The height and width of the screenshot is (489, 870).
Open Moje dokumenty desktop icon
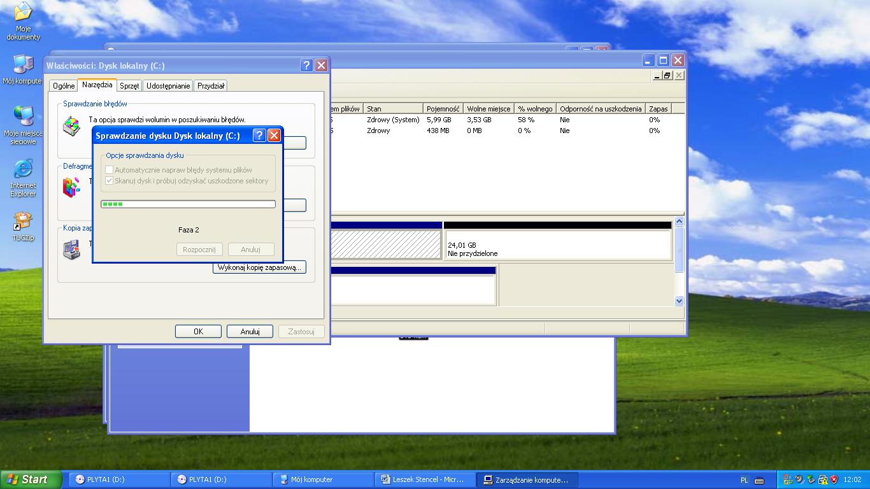coord(23,21)
